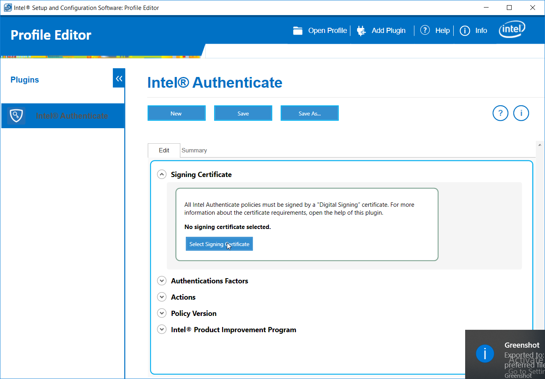Click the Save button
The height and width of the screenshot is (379, 545).
click(243, 113)
